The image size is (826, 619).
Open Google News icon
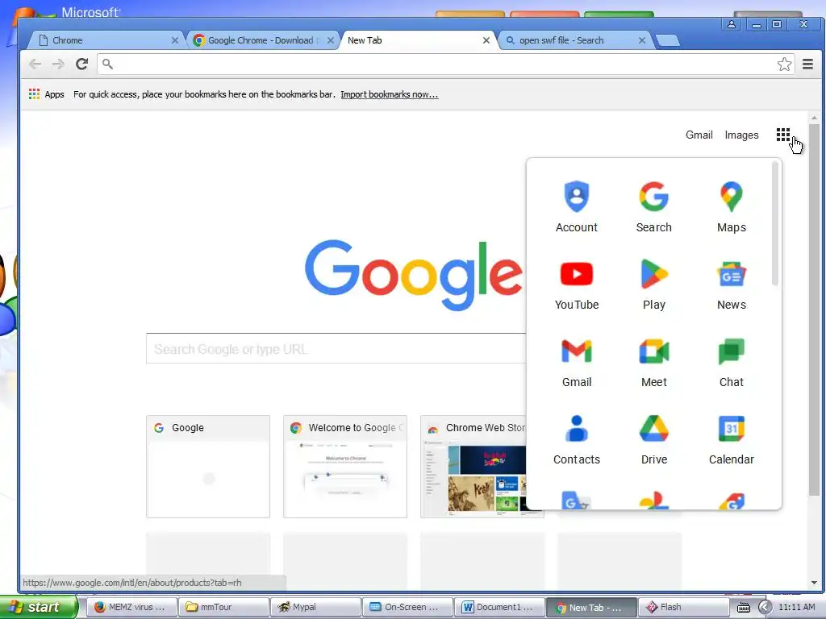[731, 285]
